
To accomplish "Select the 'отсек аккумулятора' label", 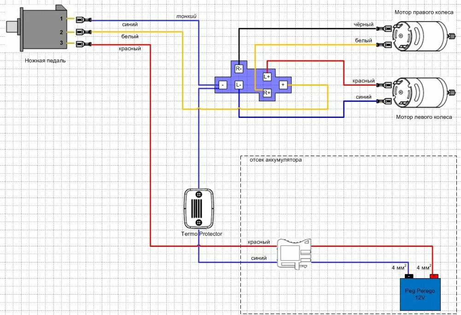I will pyautogui.click(x=275, y=161).
